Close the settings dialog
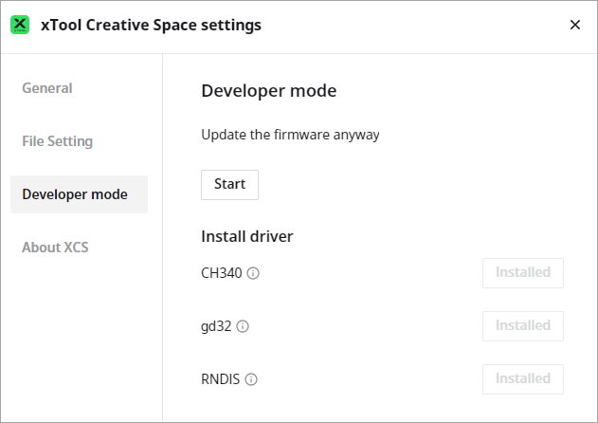This screenshot has width=598, height=423. tap(574, 26)
